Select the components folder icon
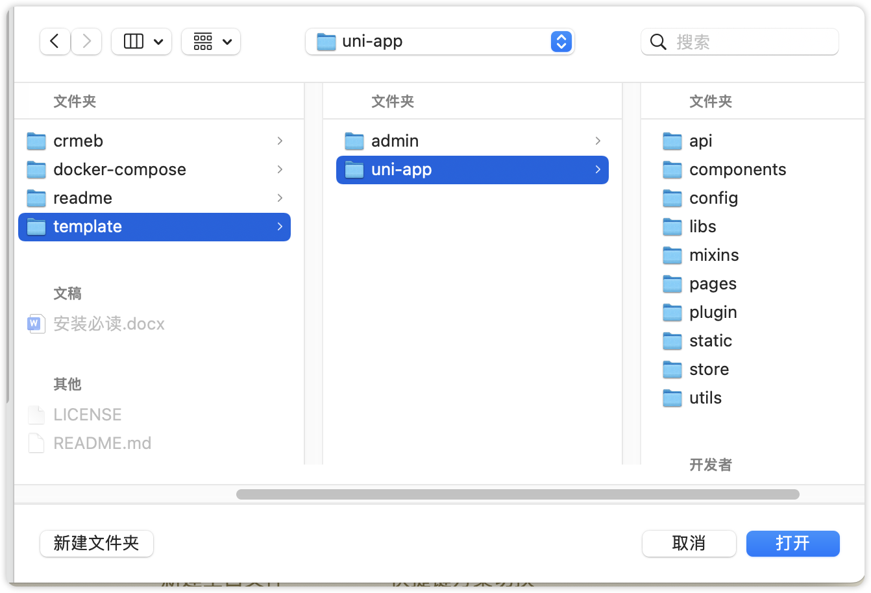The image size is (871, 593). click(x=672, y=169)
